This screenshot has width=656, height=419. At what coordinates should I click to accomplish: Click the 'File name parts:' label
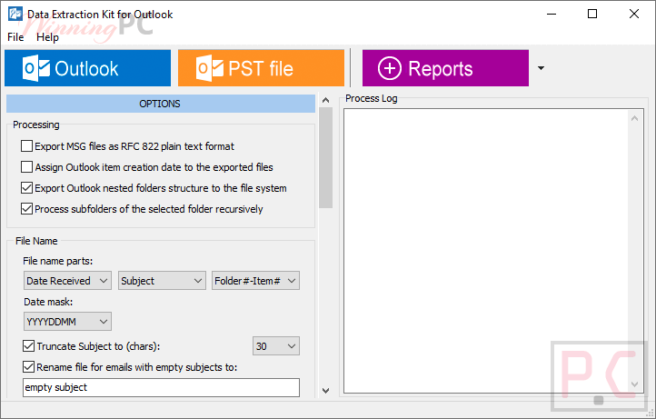(58, 261)
